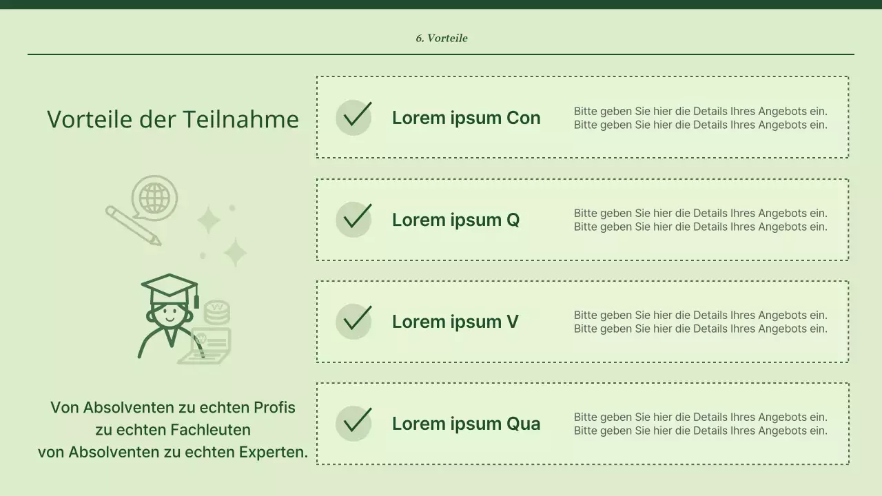This screenshot has height=496, width=882.
Task: Click the checkmark icon beside Lorem ipsum Q
Action: (x=354, y=219)
